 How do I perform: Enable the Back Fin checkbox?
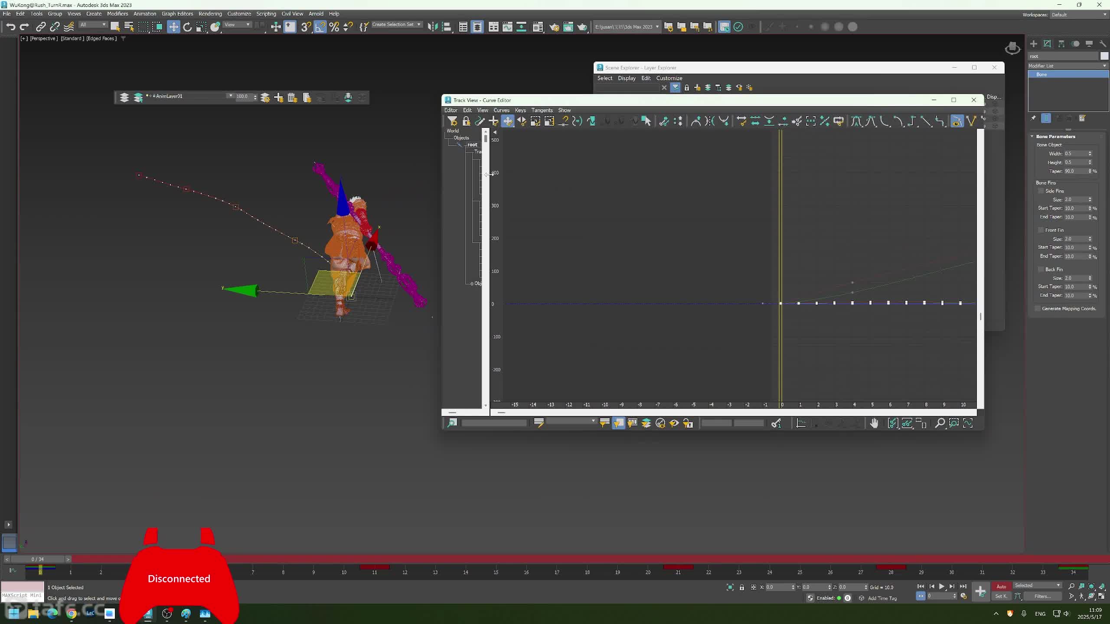tap(1041, 269)
